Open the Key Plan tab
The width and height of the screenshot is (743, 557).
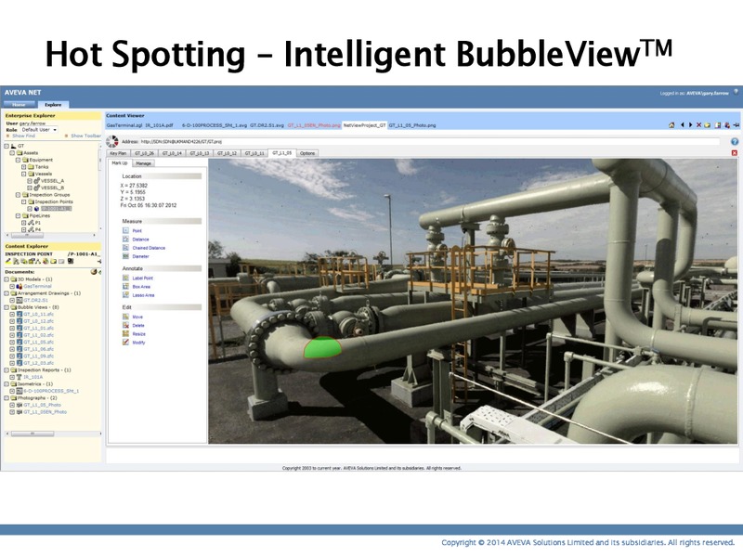tap(118, 153)
